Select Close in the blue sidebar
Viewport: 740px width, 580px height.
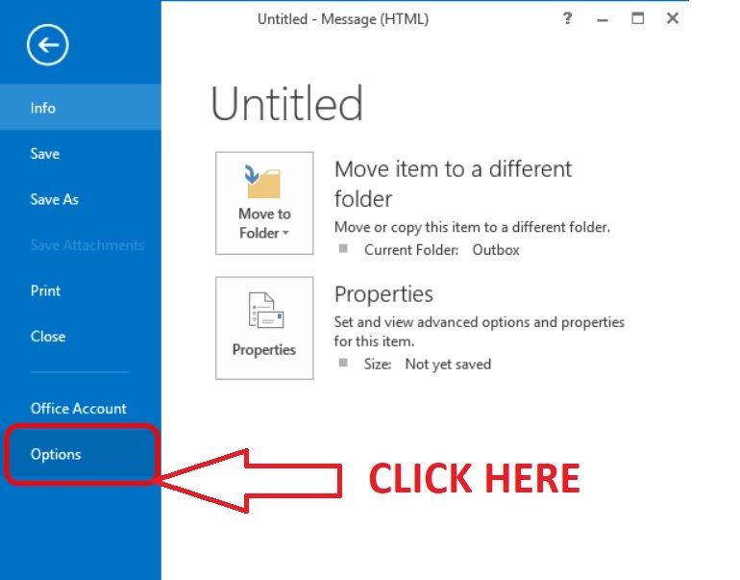(48, 337)
